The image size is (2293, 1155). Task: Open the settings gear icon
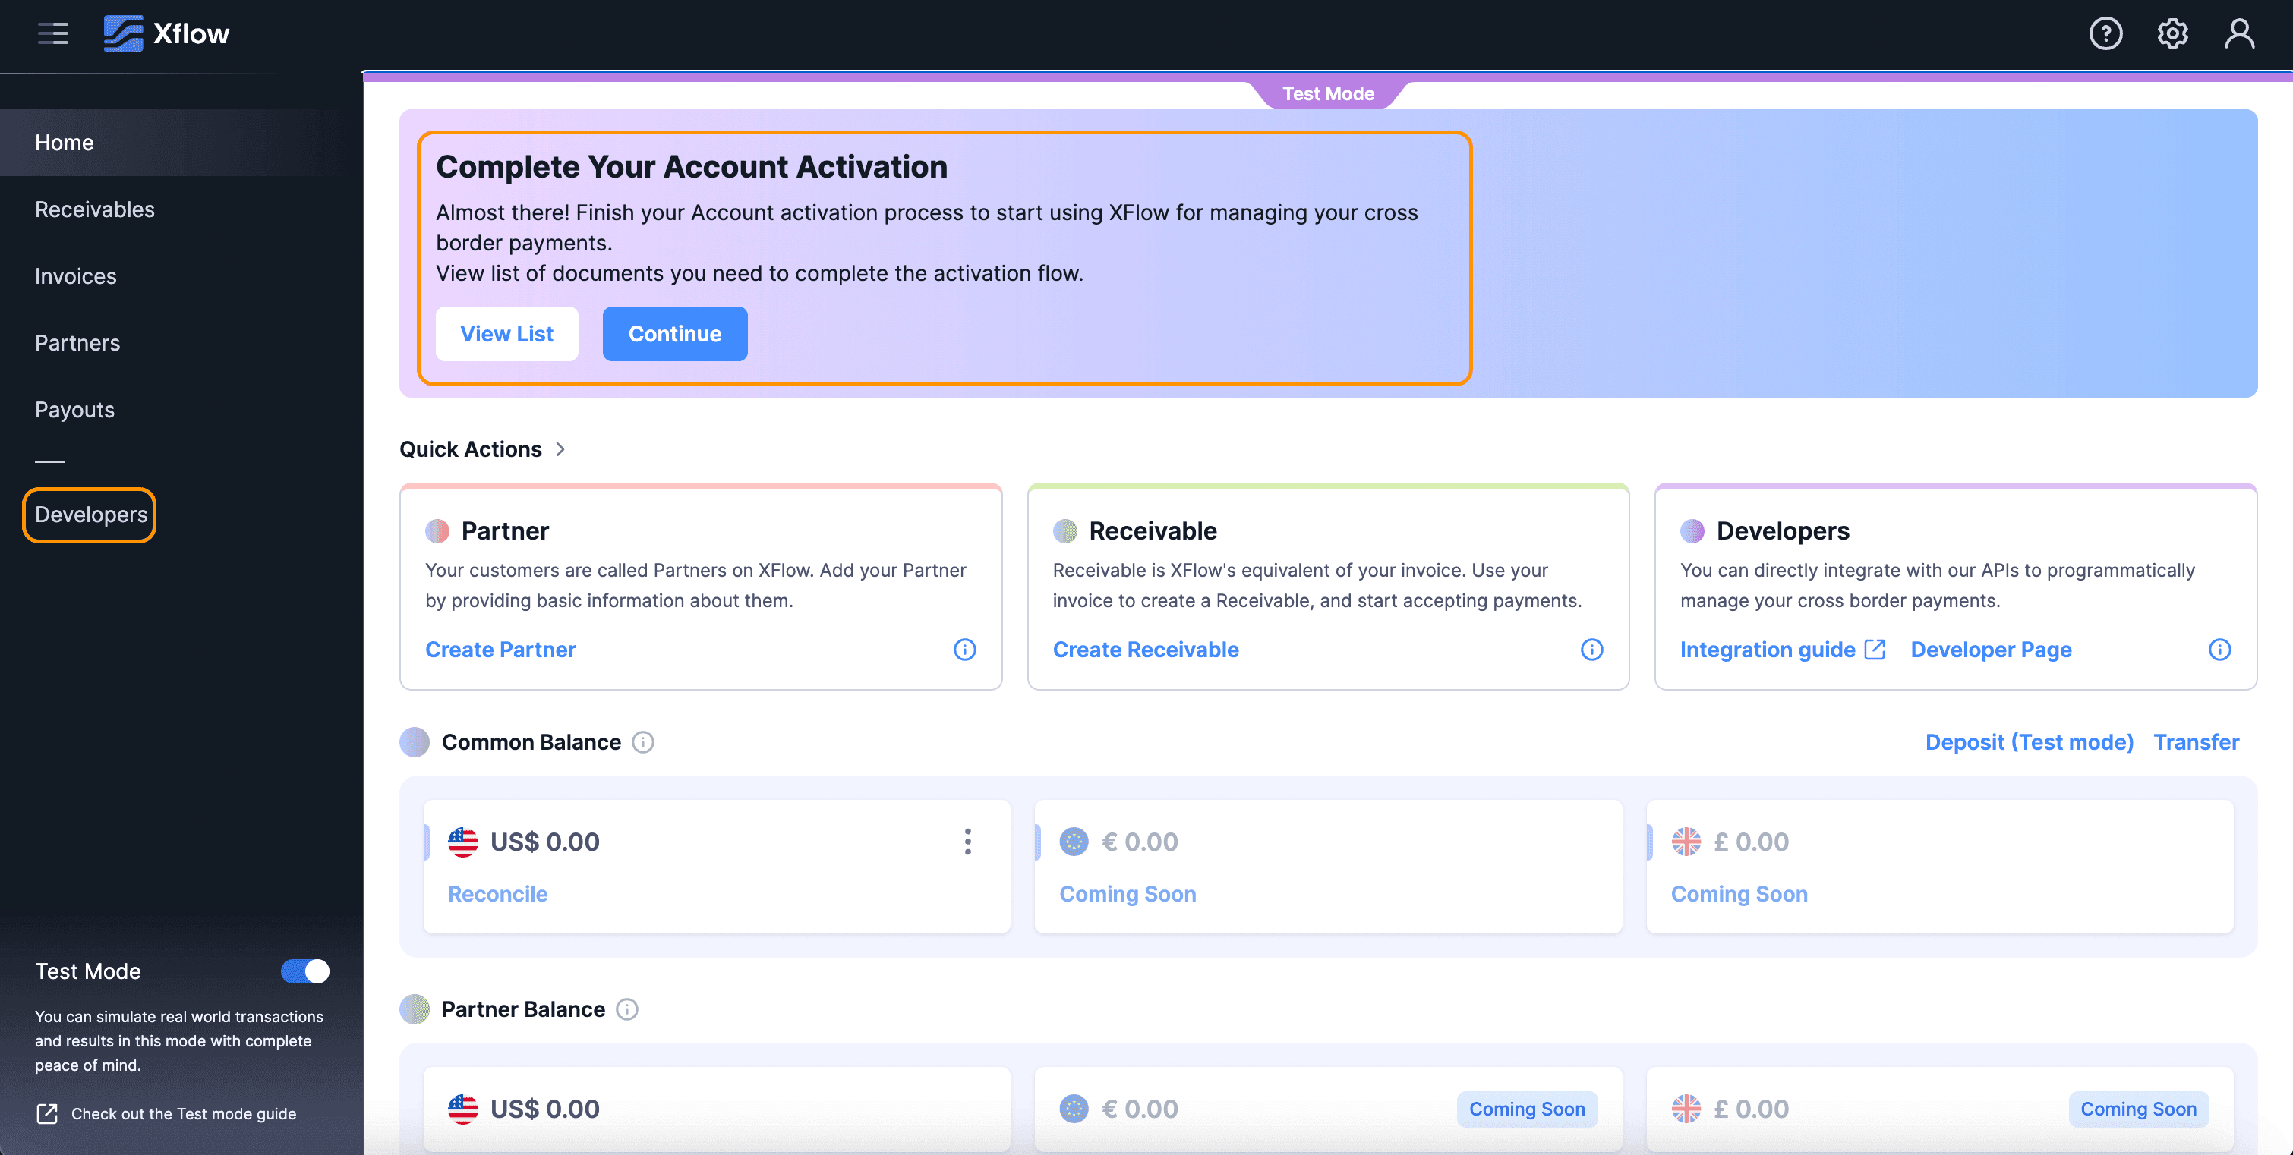[2172, 34]
